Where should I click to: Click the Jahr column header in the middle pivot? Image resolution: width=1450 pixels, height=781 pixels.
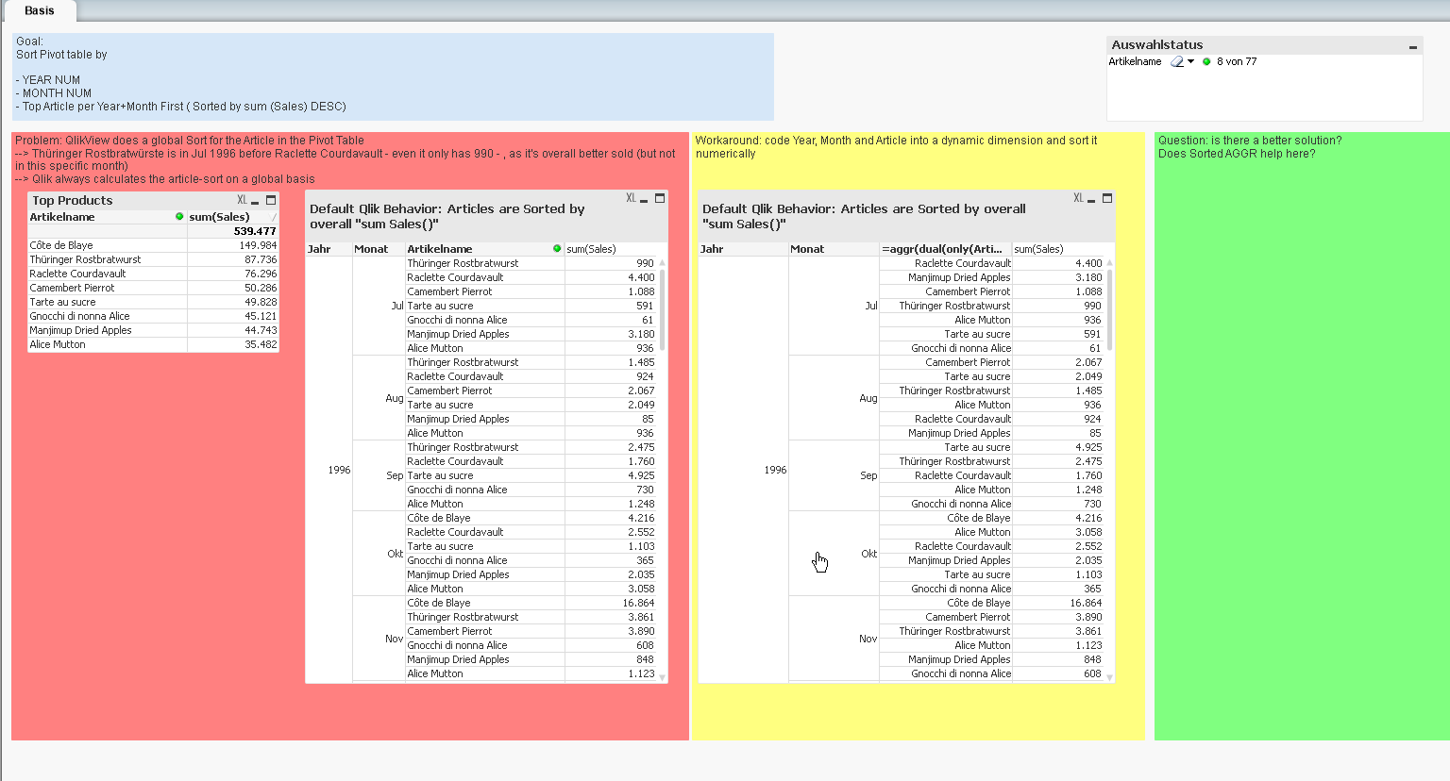319,248
